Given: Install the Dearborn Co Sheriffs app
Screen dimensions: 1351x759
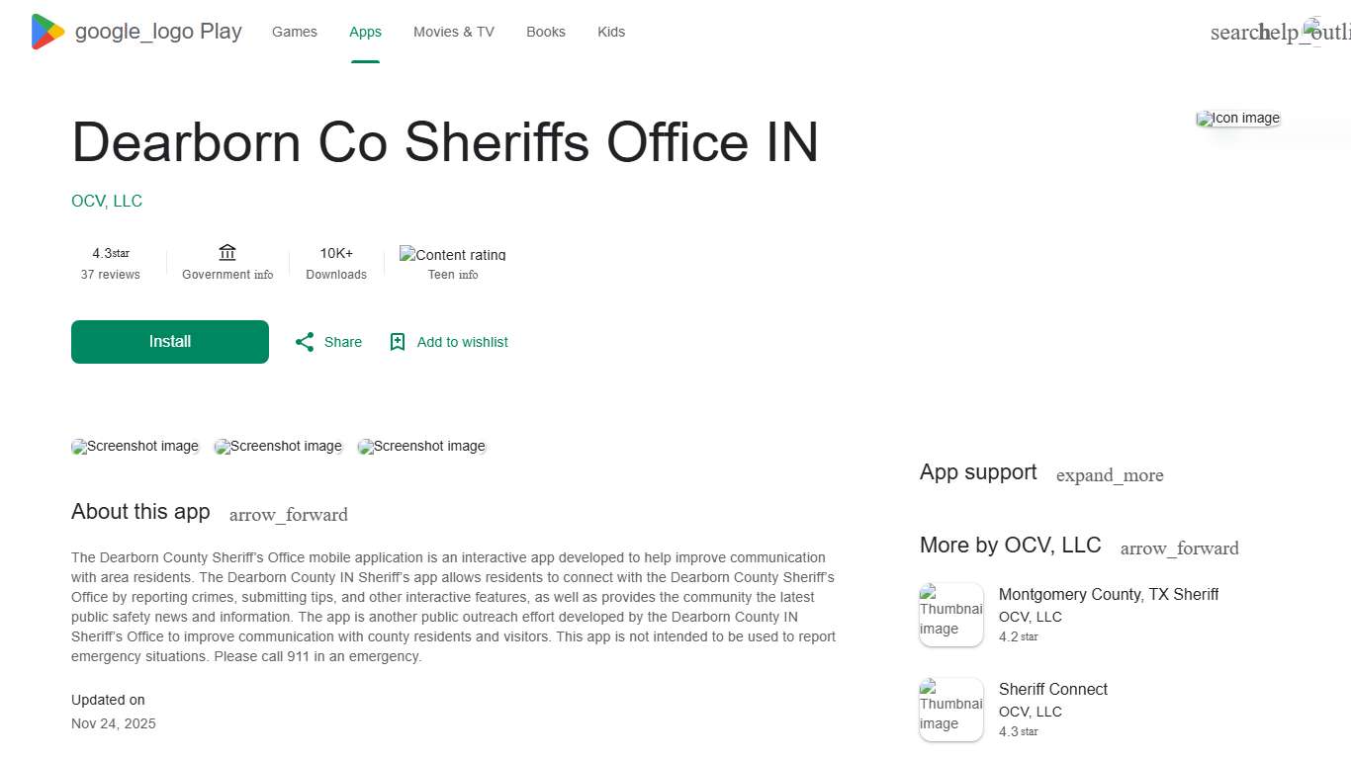Looking at the screenshot, I should tap(169, 341).
